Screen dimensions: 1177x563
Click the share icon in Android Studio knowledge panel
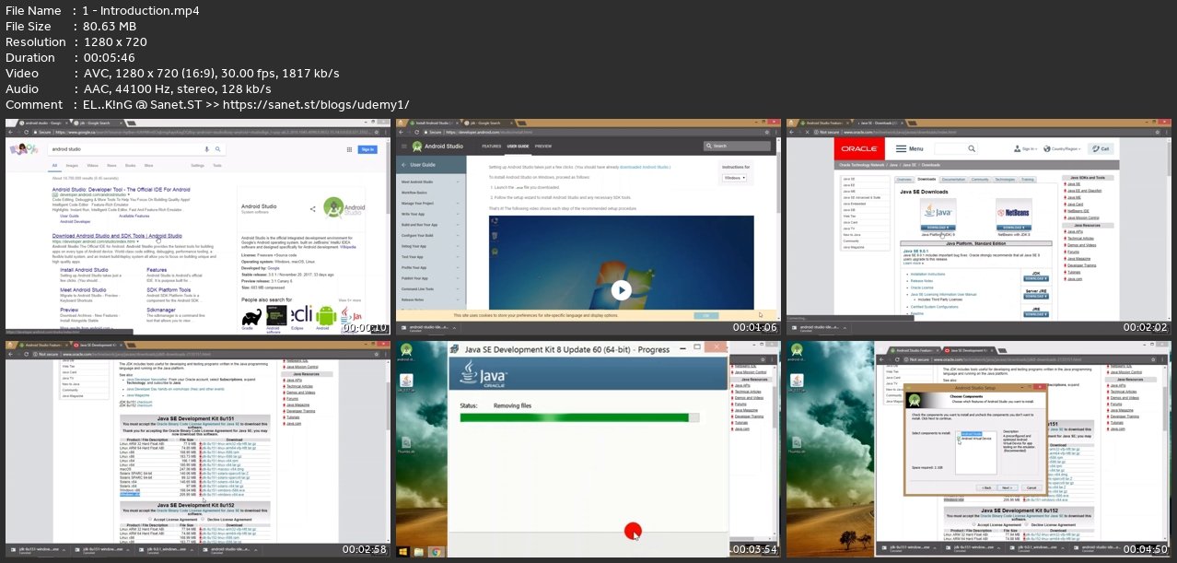click(311, 208)
